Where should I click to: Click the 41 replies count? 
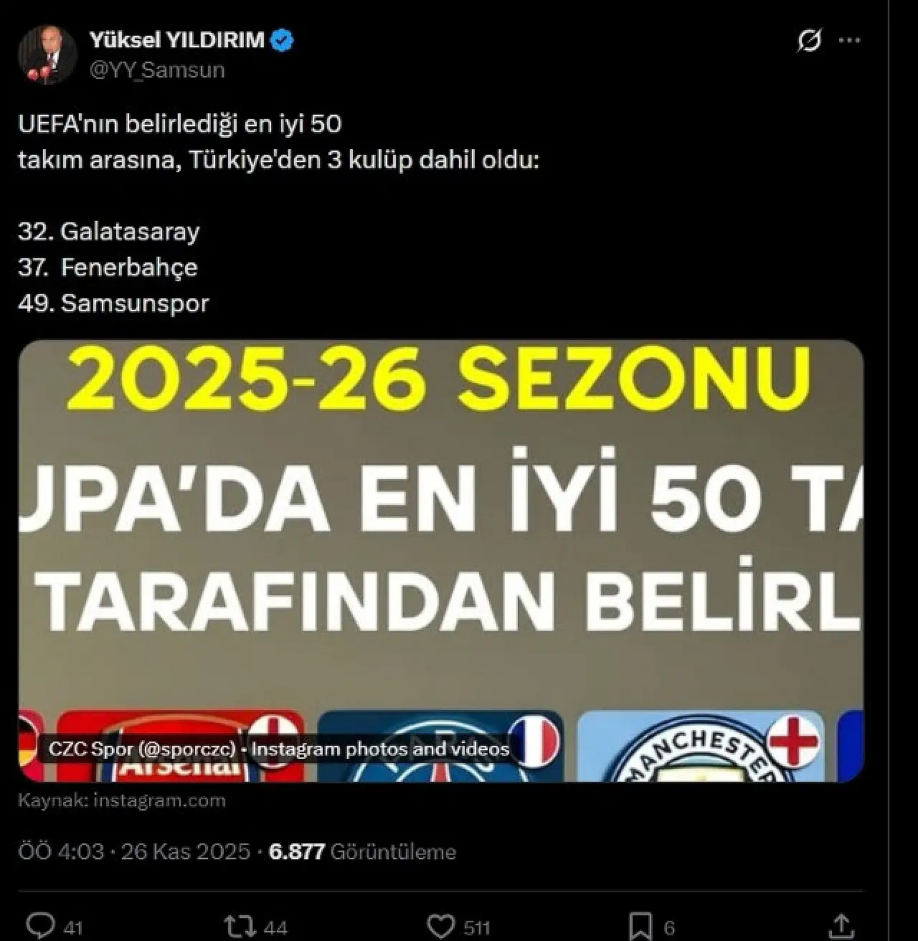[73, 928]
